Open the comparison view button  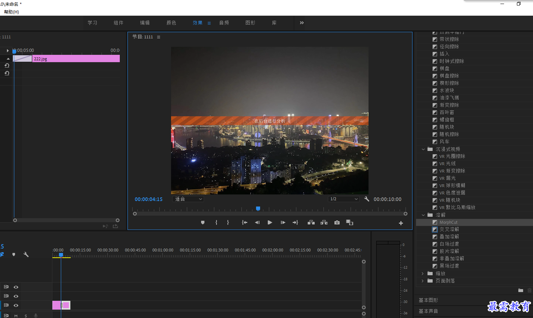pyautogui.click(x=350, y=223)
